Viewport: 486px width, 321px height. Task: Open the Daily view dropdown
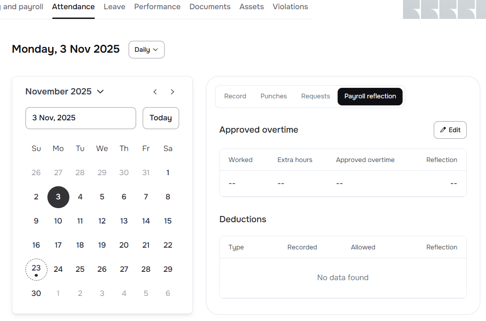pos(146,50)
